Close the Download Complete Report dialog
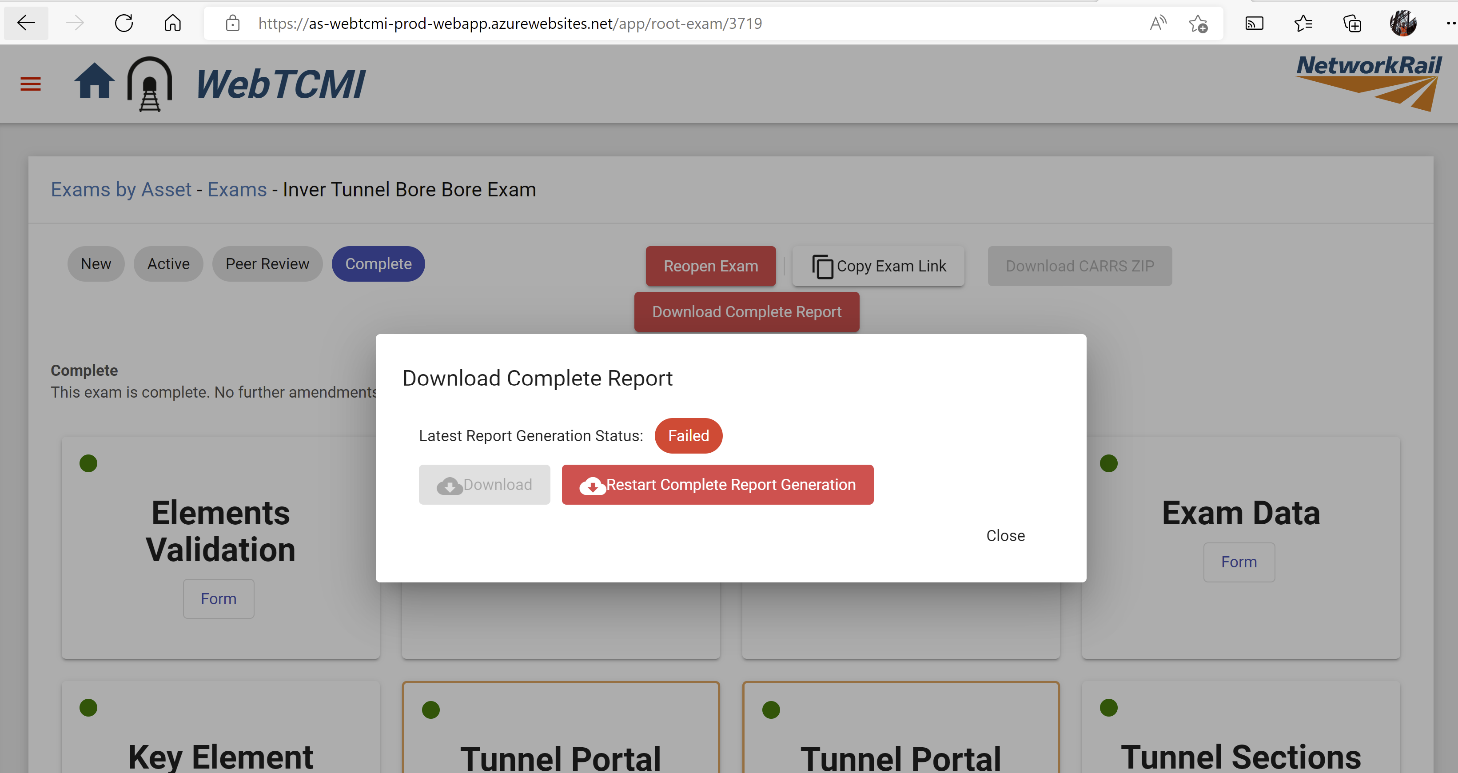Viewport: 1458px width, 773px height. (1005, 535)
